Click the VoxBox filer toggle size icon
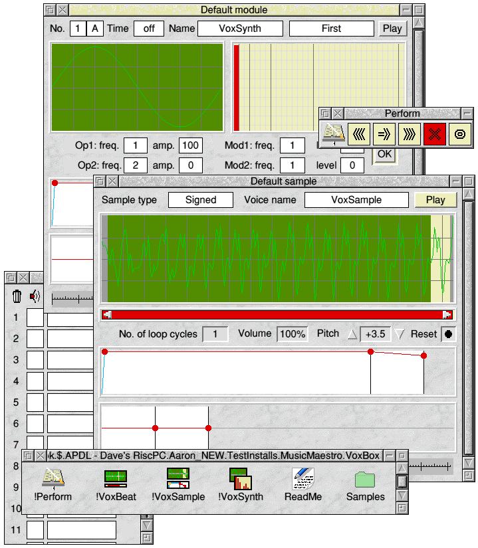Viewport: 478px width, 548px height. 402,456
